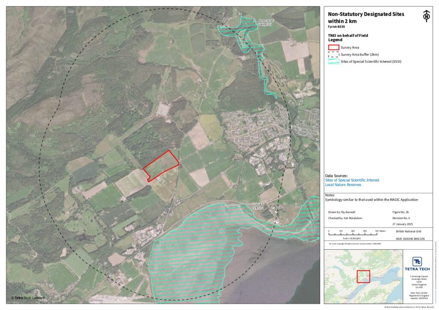Click the red locator box in inset map

[363, 276]
